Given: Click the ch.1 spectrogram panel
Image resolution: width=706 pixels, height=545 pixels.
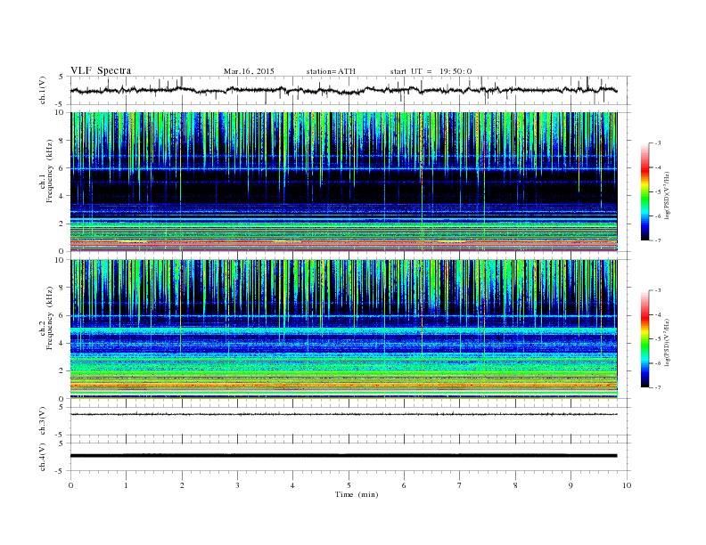Looking at the screenshot, I should click(x=343, y=182).
